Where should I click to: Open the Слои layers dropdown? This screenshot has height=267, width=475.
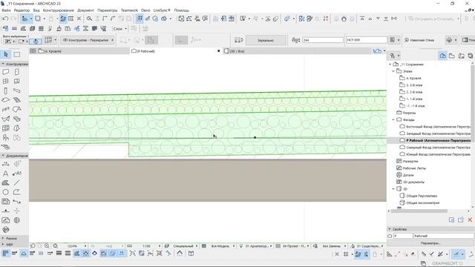[120, 29]
